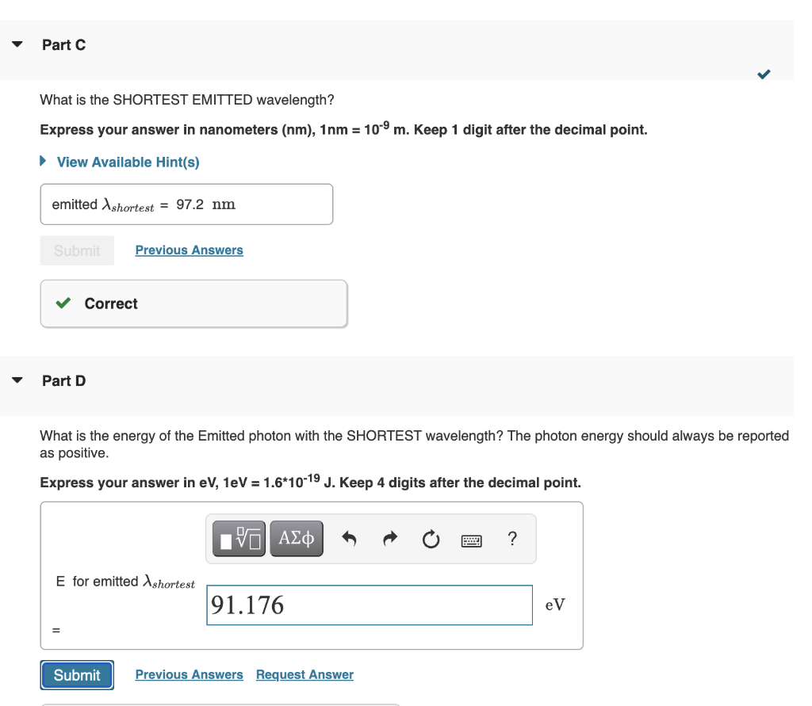Viewport: 812px width, 706px height.
Task: Collapse the Part C section arrow
Action: 17,44
